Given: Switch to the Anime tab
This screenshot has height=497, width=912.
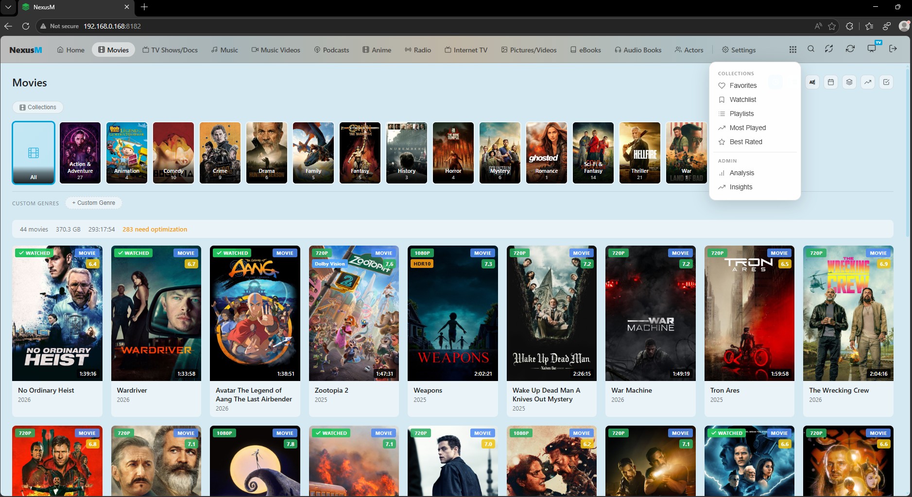Looking at the screenshot, I should (377, 50).
